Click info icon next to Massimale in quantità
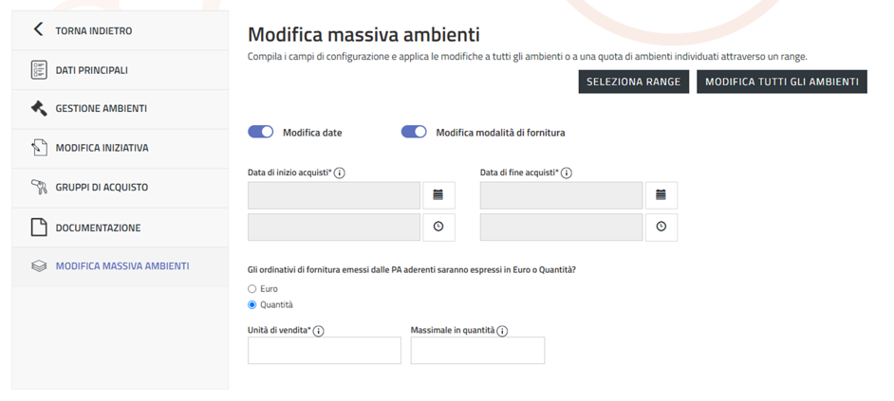The height and width of the screenshot is (401, 894). pyautogui.click(x=502, y=331)
